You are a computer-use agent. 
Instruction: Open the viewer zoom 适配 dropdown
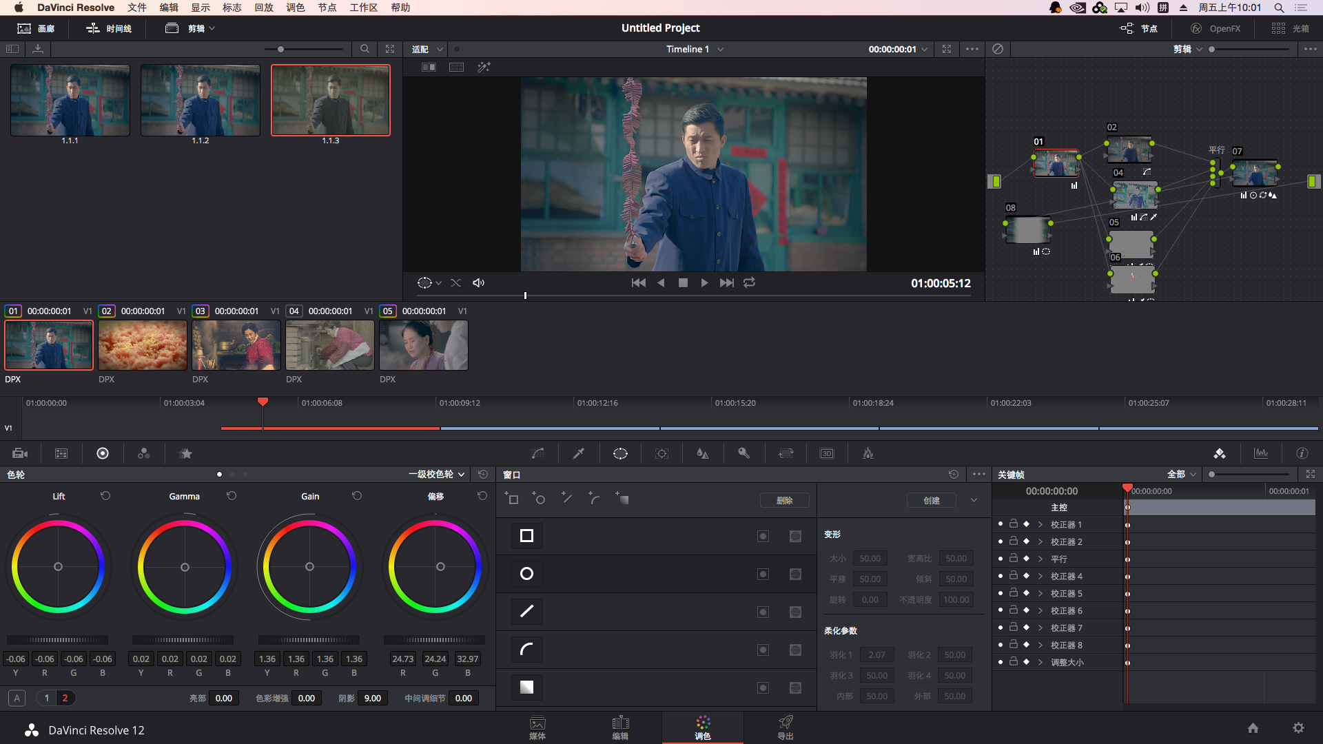pyautogui.click(x=427, y=49)
